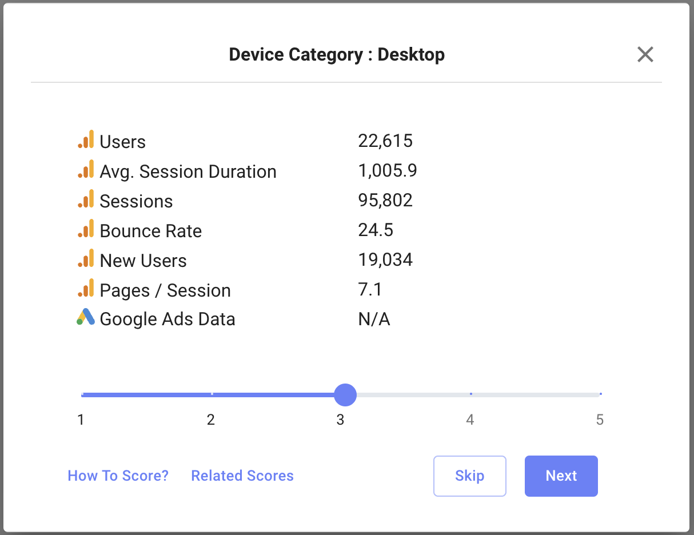Click the Analytics icon next to Pages / Session
Viewport: 694px width, 535px height.
[x=86, y=289]
